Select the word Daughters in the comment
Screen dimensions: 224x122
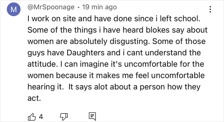[85, 53]
